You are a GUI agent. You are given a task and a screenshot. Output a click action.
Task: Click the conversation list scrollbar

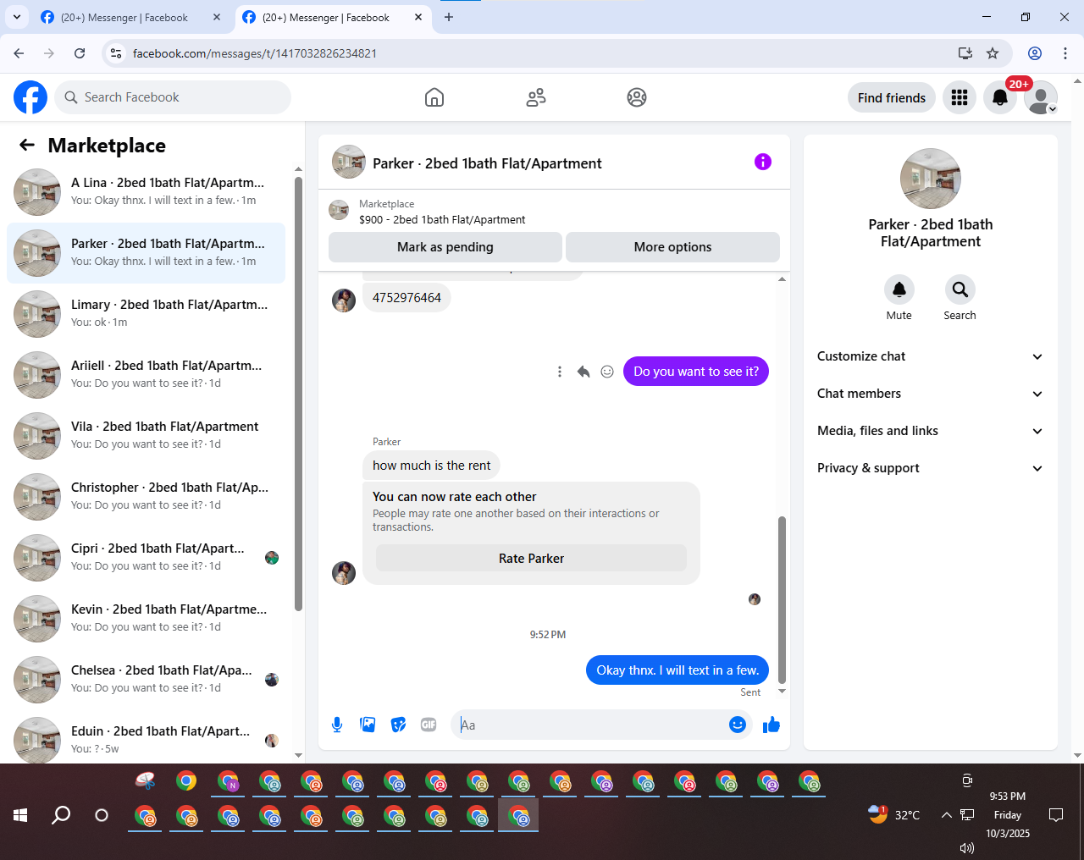pos(298,394)
